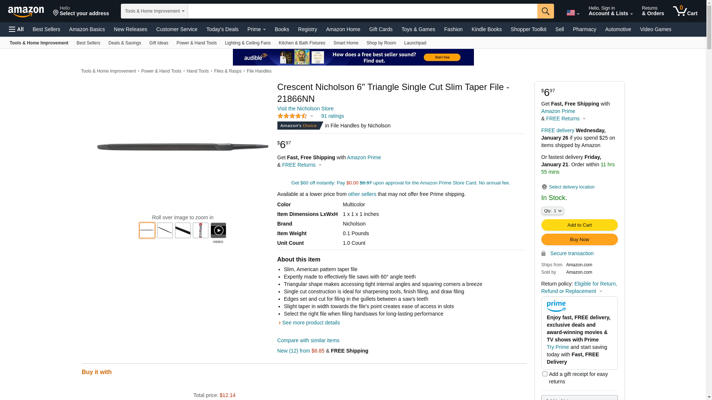
Task: Click the Buy Now button
Action: point(580,239)
